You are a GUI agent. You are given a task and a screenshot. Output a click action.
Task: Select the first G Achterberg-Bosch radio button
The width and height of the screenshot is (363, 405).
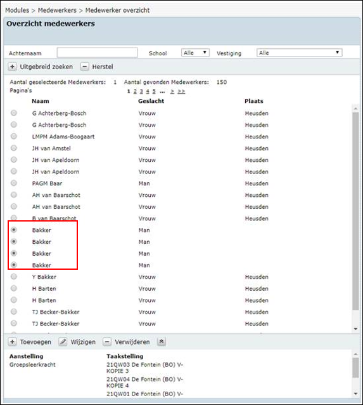14,112
